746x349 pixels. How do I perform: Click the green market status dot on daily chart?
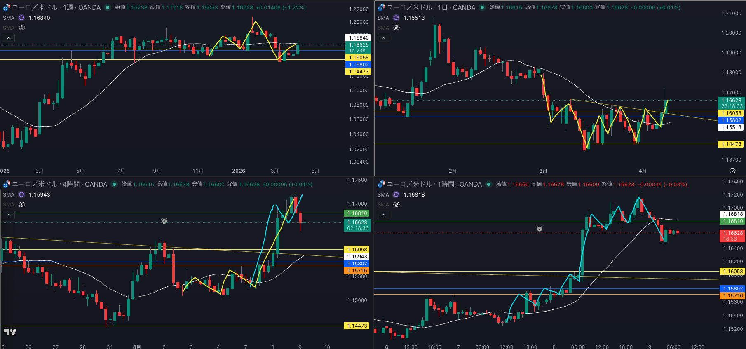(482, 7)
